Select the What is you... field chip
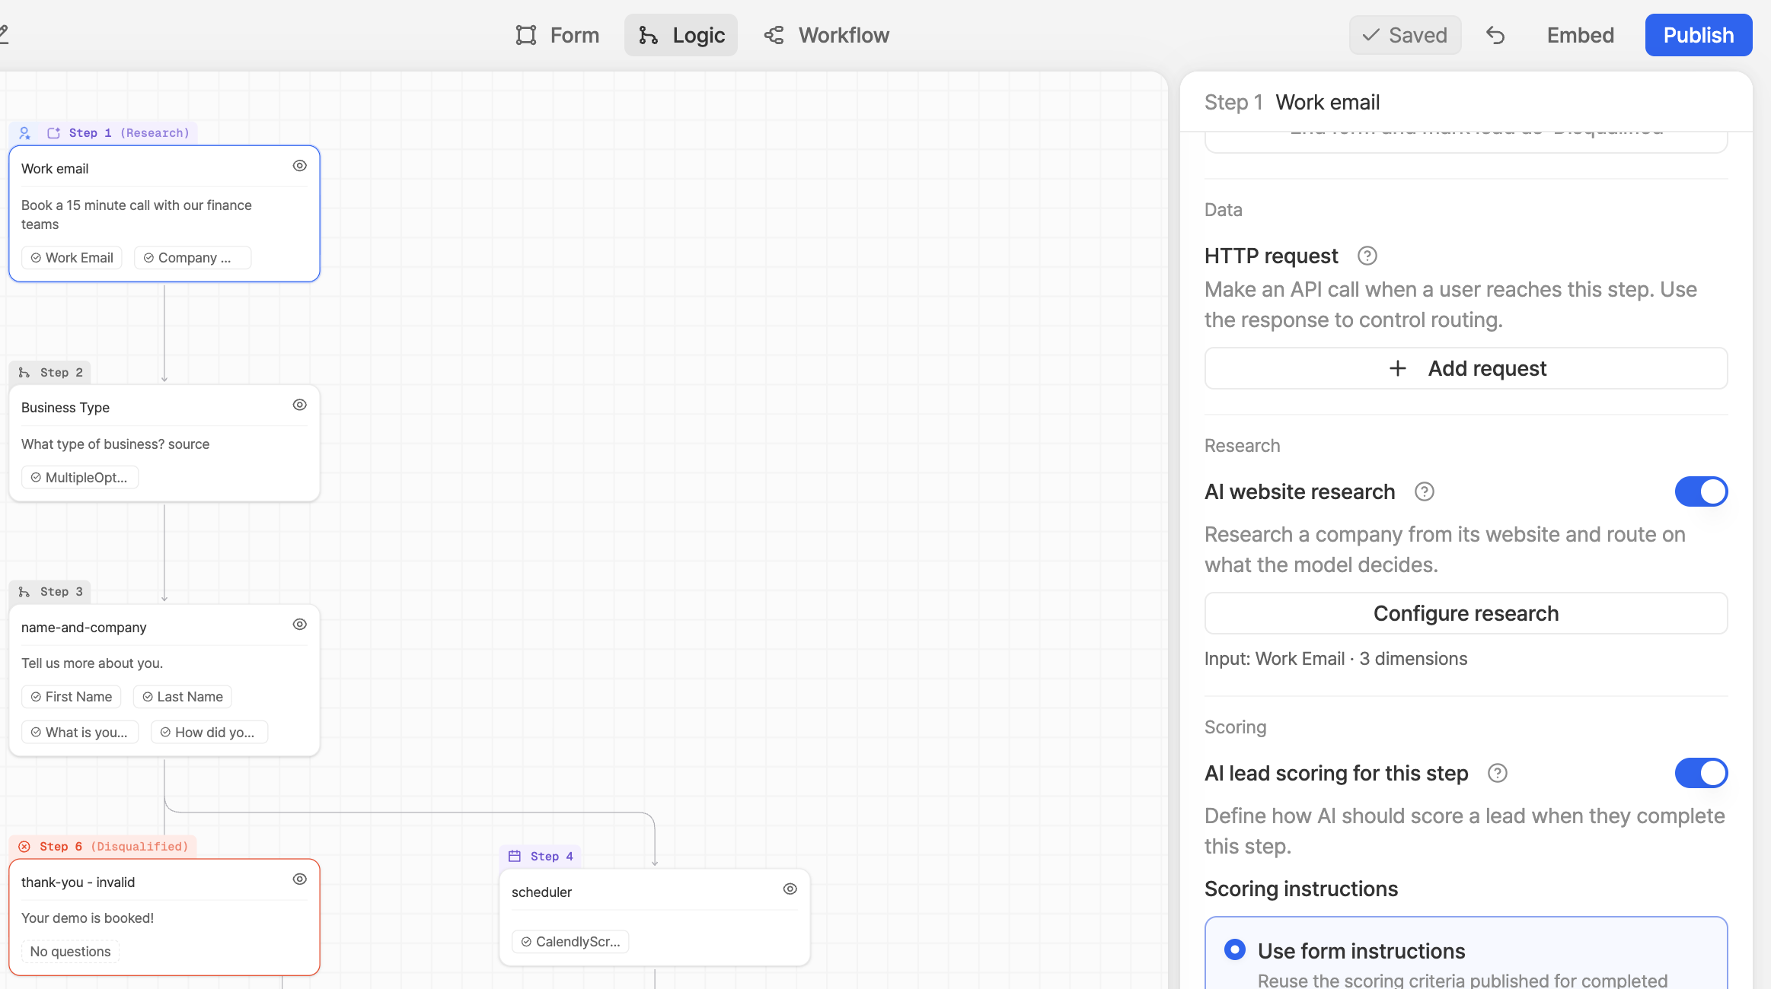The image size is (1771, 989). (80, 733)
